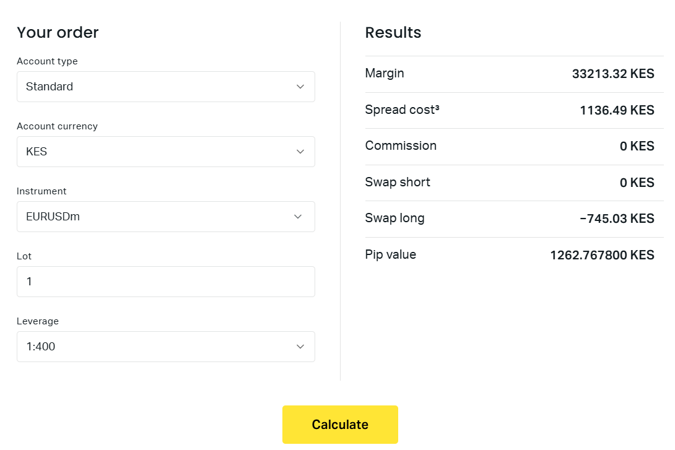Image resolution: width=675 pixels, height=450 pixels.
Task: Click the Margin row label
Action: (x=385, y=74)
